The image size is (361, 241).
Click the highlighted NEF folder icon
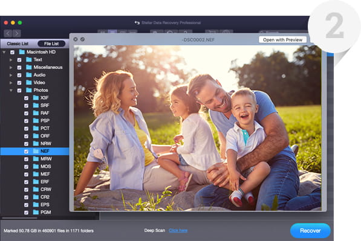[36, 151]
